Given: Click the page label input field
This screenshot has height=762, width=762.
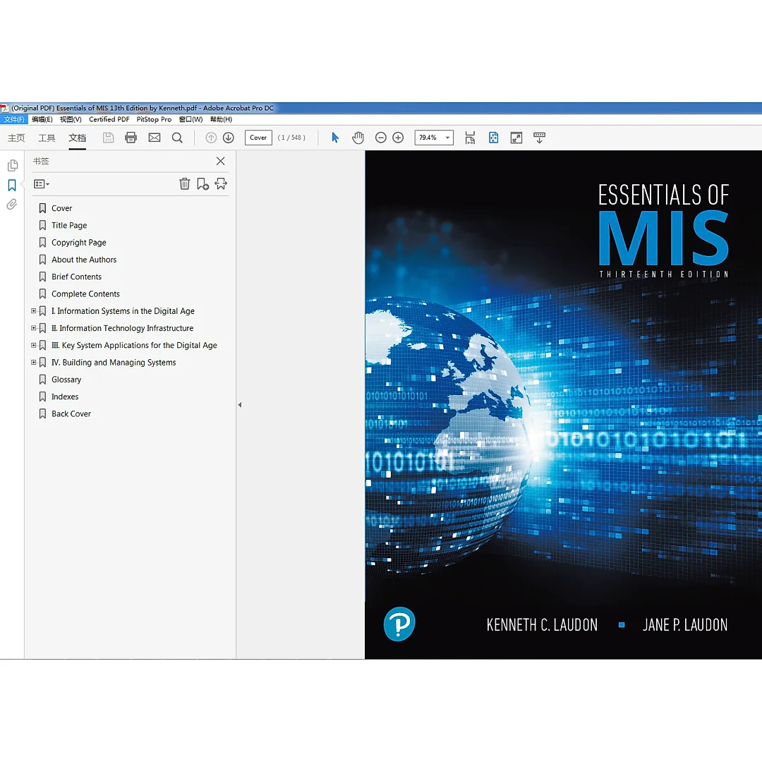Looking at the screenshot, I should (258, 138).
